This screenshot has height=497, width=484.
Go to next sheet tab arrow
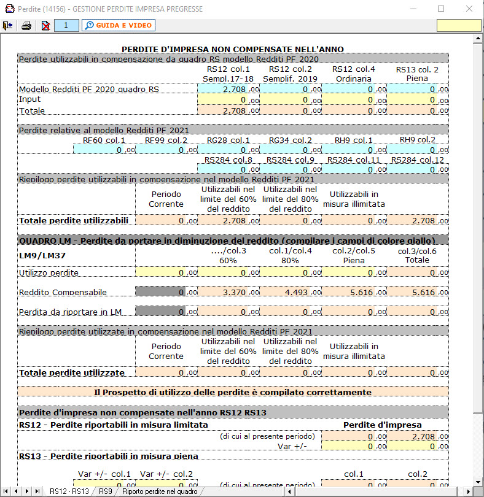27,491
